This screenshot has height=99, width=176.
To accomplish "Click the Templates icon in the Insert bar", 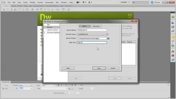I will 64,10.
